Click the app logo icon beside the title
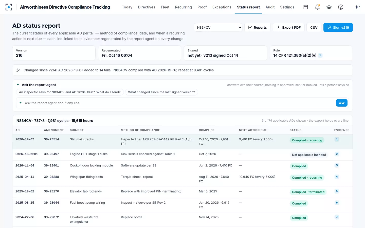The width and height of the screenshot is (365, 228). pyautogui.click(x=9, y=7)
